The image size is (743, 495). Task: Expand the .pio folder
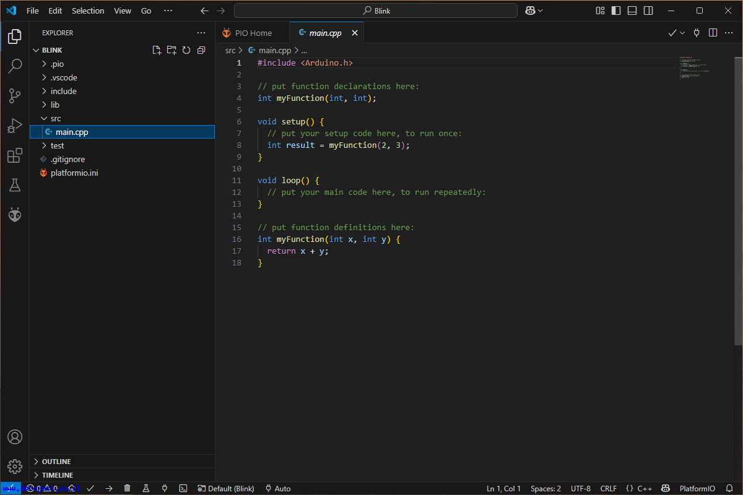pos(45,64)
